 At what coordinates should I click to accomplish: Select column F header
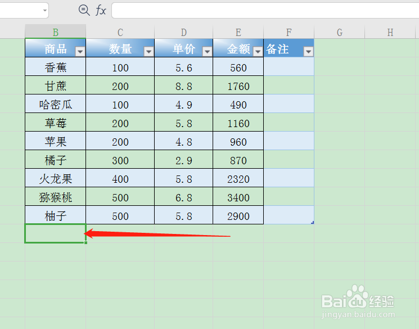click(x=289, y=32)
